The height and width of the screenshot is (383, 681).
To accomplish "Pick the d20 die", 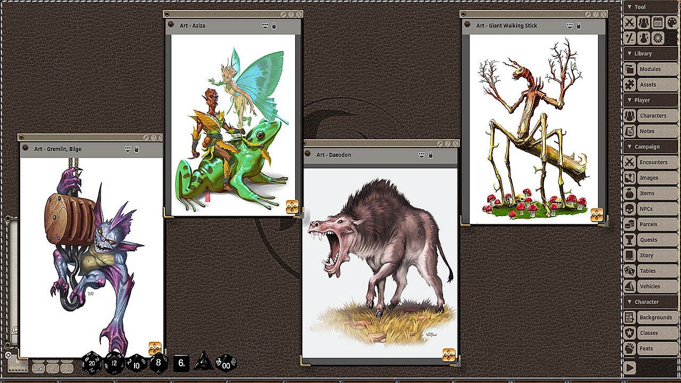I will [x=92, y=362].
